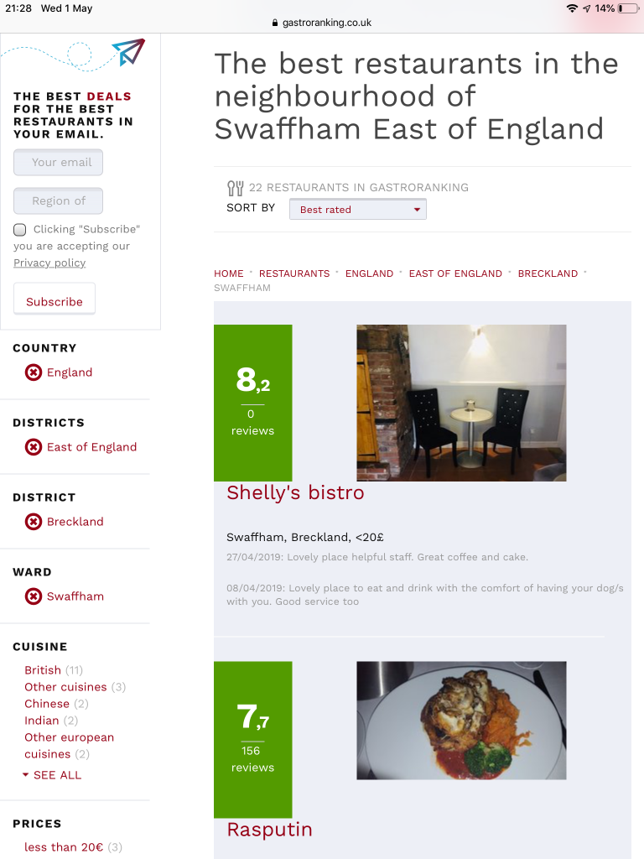Open the Rasputin restaurant title link
This screenshot has width=644, height=859.
click(269, 830)
